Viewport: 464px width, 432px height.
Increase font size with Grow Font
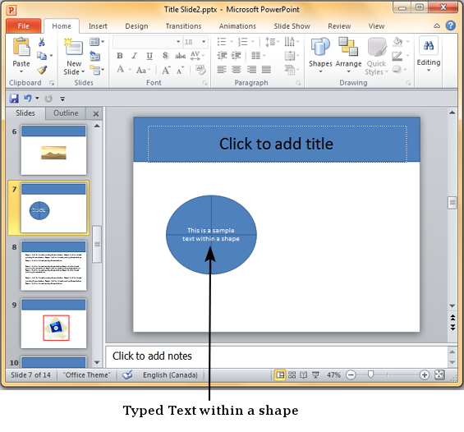tap(166, 70)
